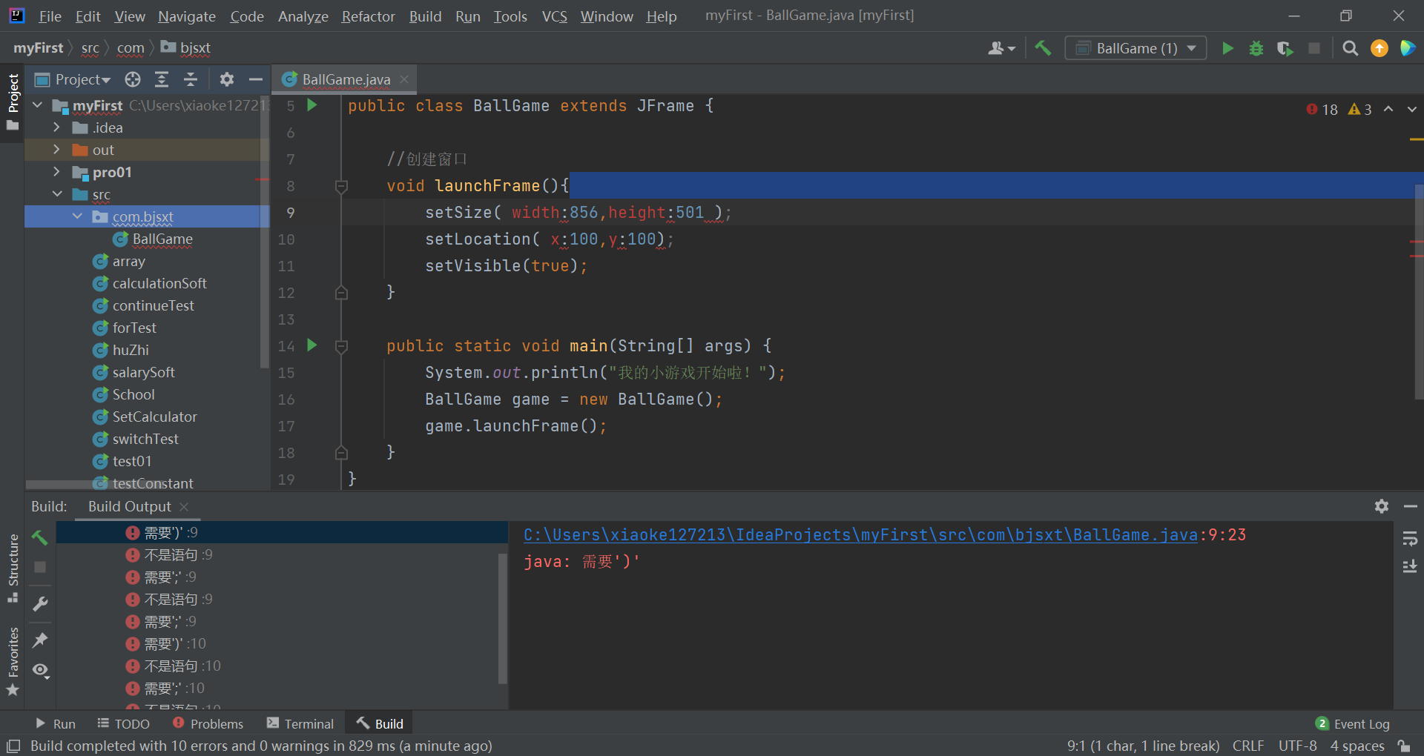Toggle scroll to end in build output
The height and width of the screenshot is (756, 1424).
(x=1410, y=566)
